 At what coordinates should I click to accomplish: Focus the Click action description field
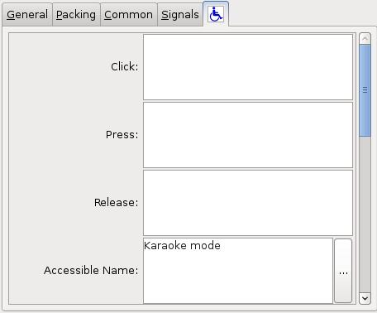point(248,67)
